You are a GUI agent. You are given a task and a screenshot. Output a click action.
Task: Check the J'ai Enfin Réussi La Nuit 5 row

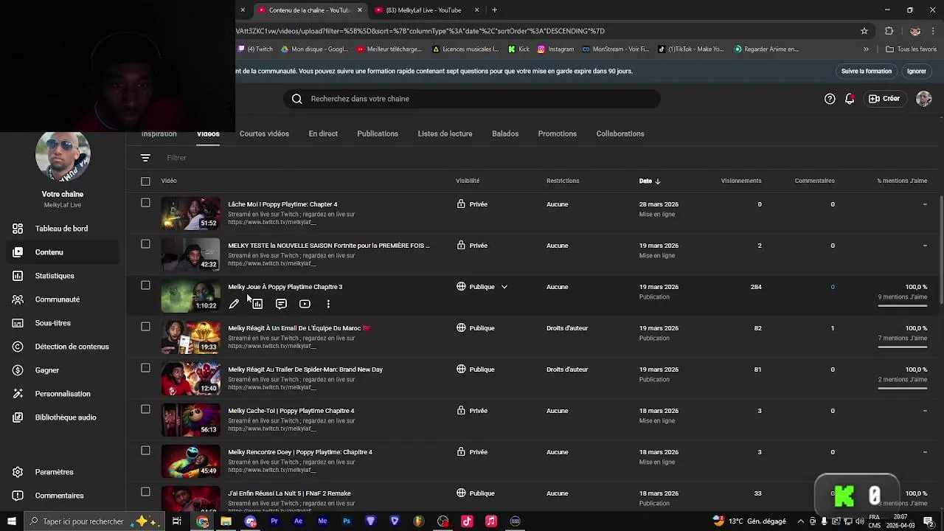click(x=145, y=492)
